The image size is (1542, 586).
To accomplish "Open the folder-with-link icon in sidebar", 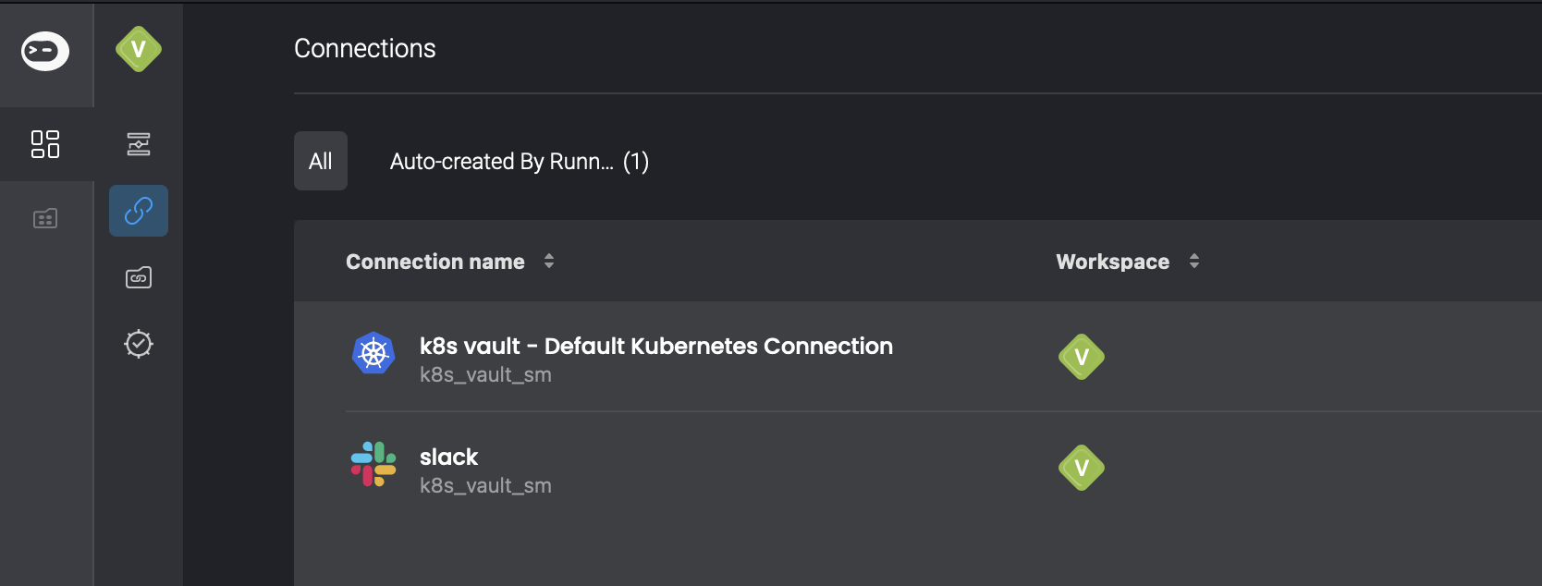I will [x=139, y=277].
